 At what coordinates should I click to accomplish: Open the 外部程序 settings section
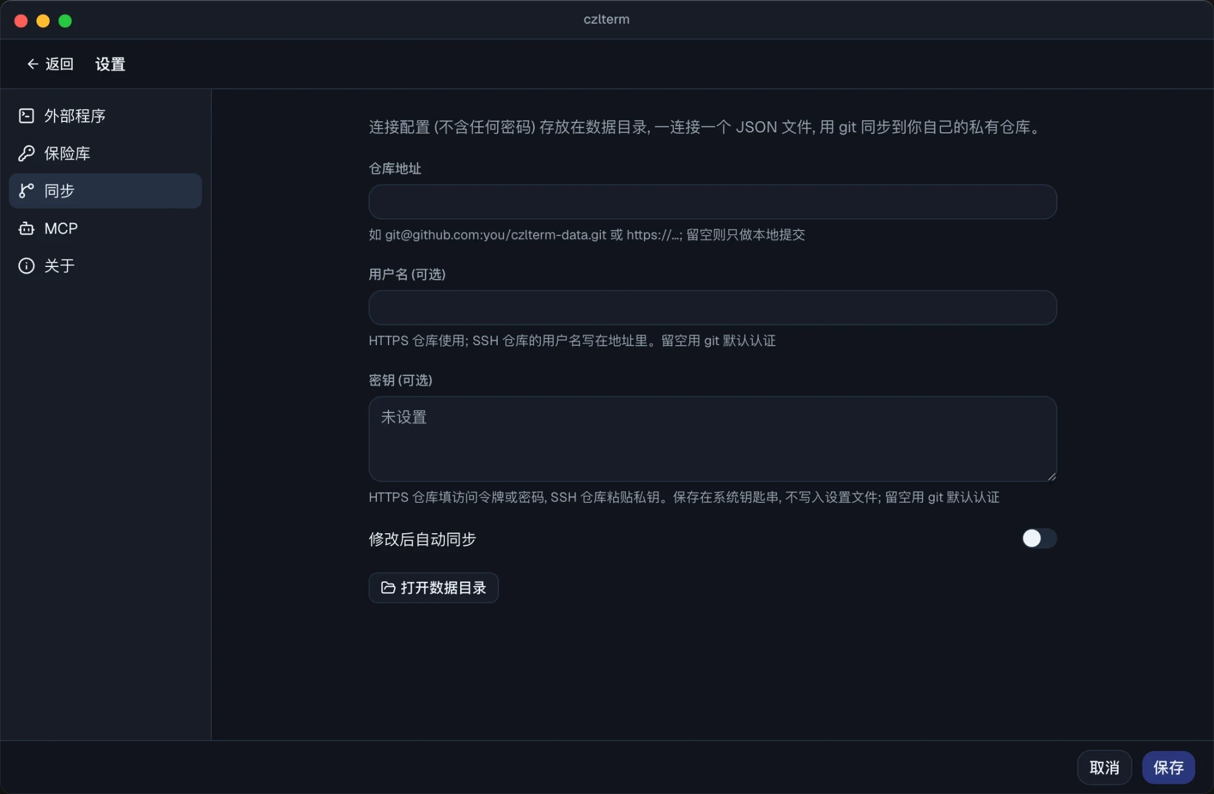pos(105,115)
